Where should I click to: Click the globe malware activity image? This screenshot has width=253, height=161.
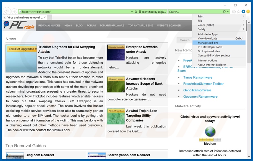210,132
